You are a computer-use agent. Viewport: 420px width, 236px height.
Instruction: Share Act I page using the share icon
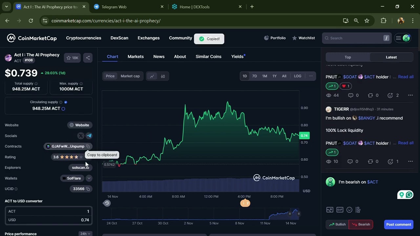click(x=88, y=58)
